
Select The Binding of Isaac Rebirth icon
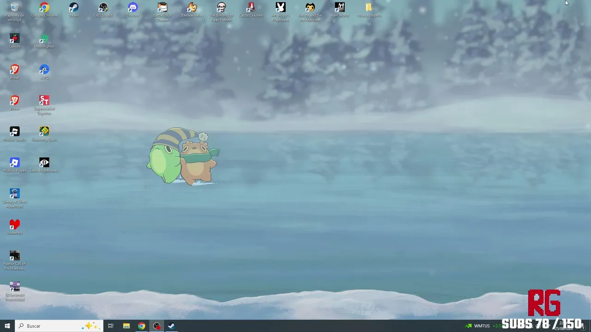(222, 12)
